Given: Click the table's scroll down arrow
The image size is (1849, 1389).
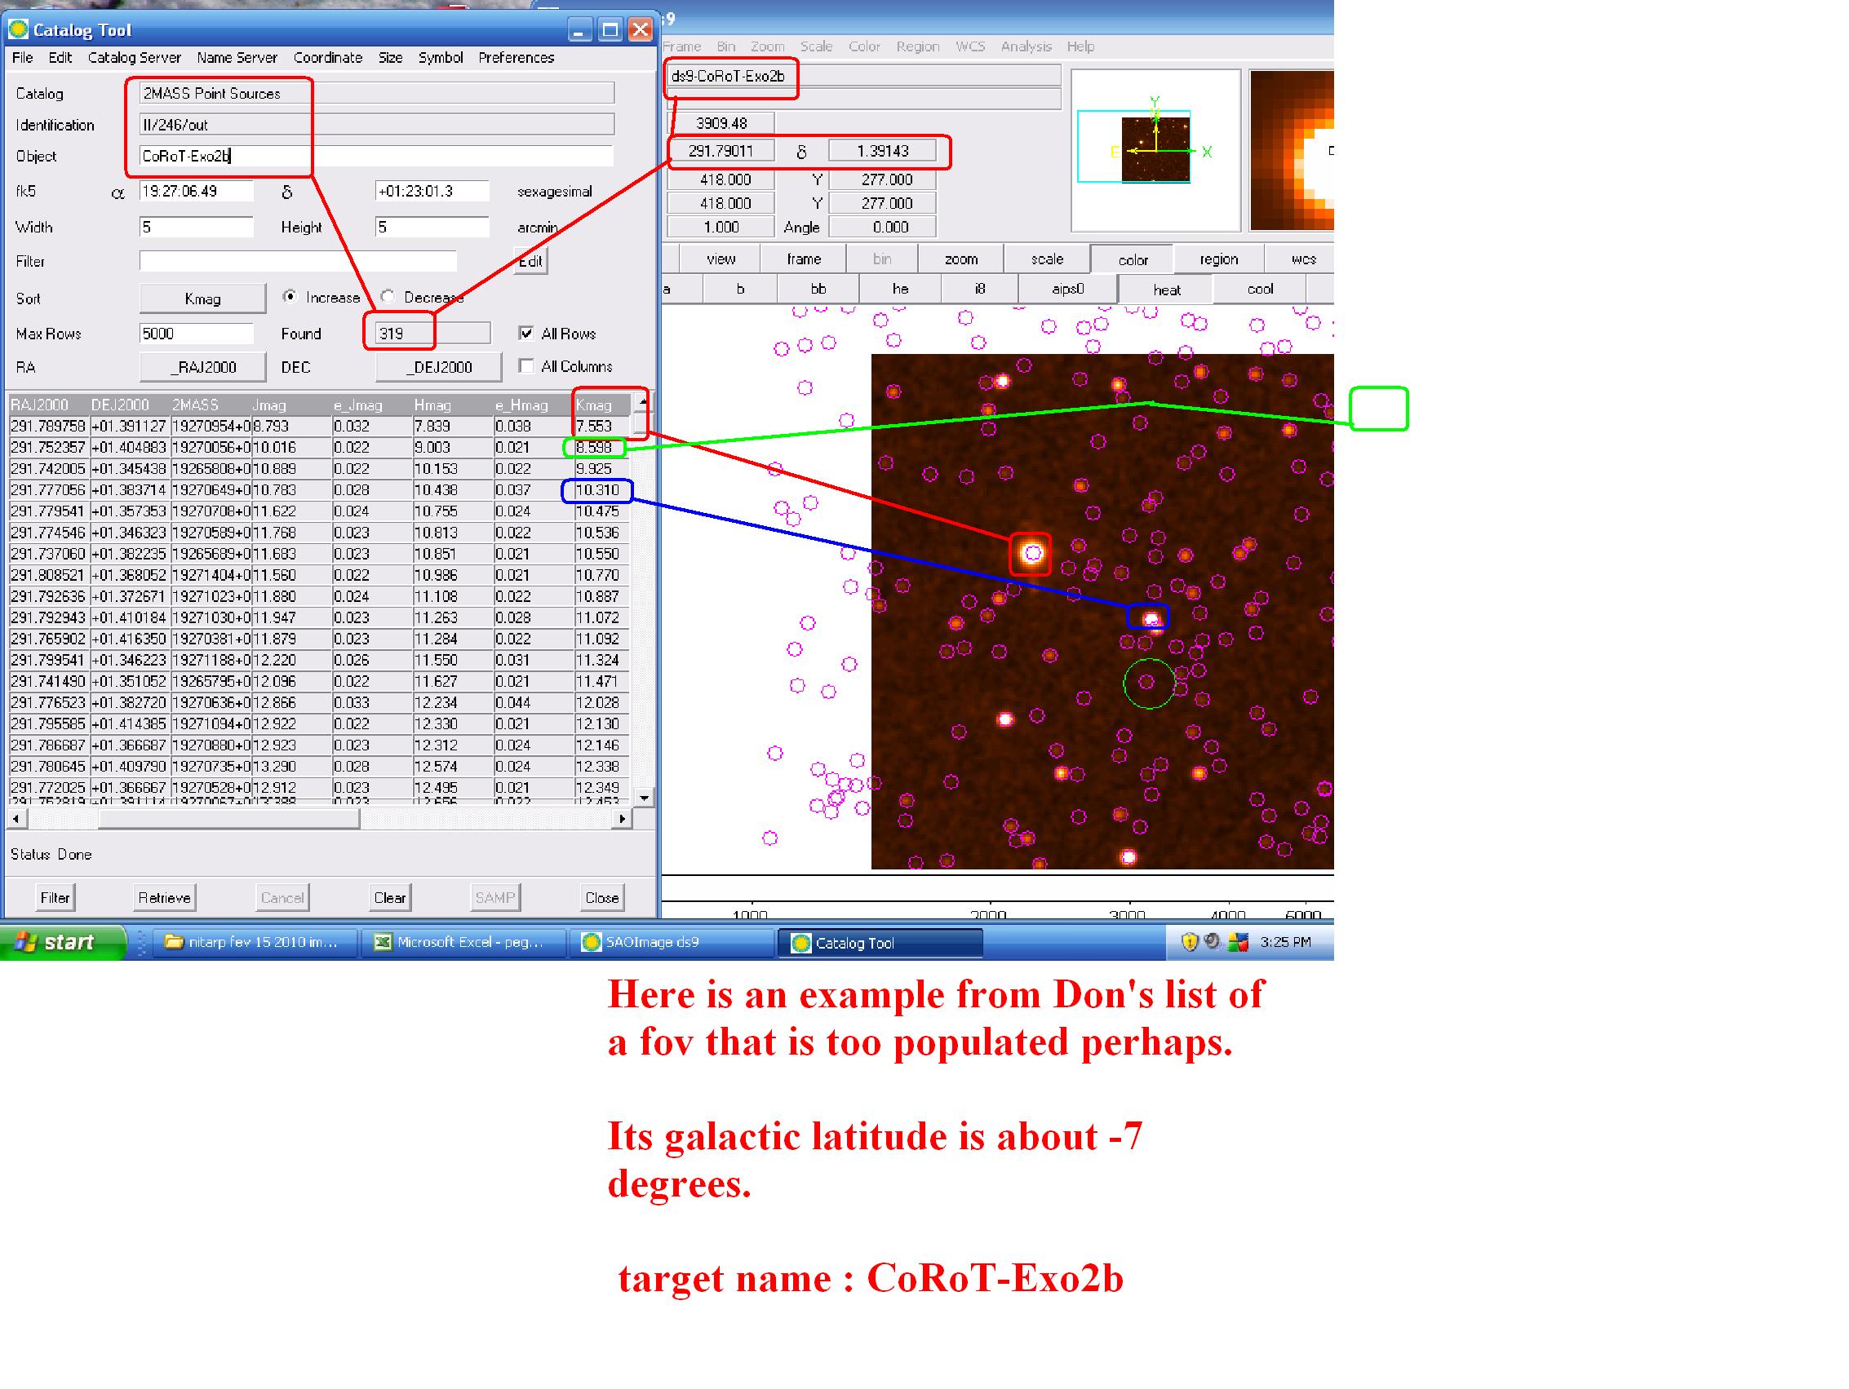Looking at the screenshot, I should [x=644, y=798].
